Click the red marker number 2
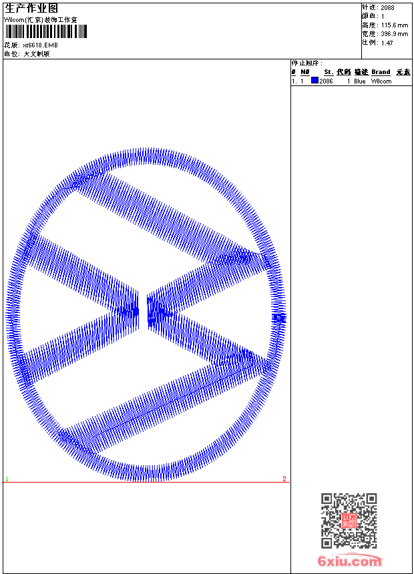414x574 pixels. coord(284,479)
